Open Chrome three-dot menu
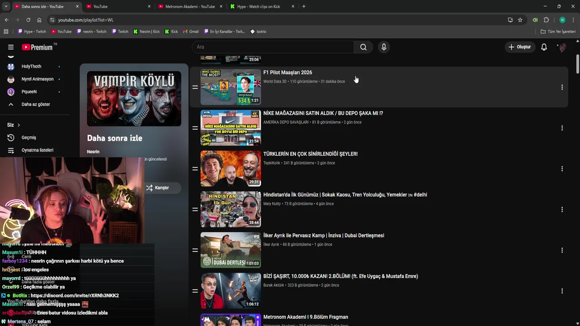 tap(574, 20)
